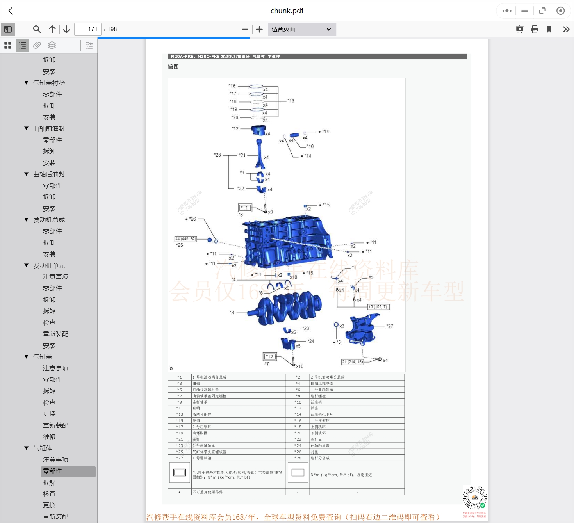The height and width of the screenshot is (523, 574).
Task: Click the bookmark current view icon
Action: (549, 29)
